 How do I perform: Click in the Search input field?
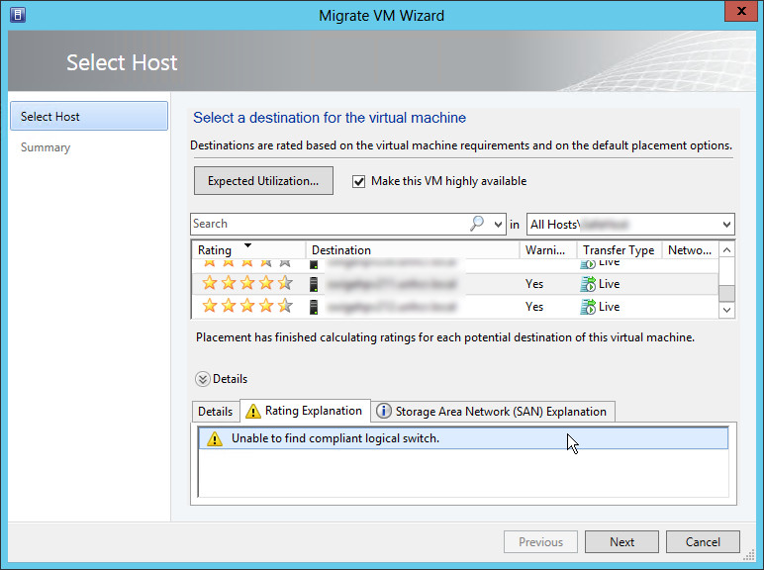pyautogui.click(x=327, y=224)
